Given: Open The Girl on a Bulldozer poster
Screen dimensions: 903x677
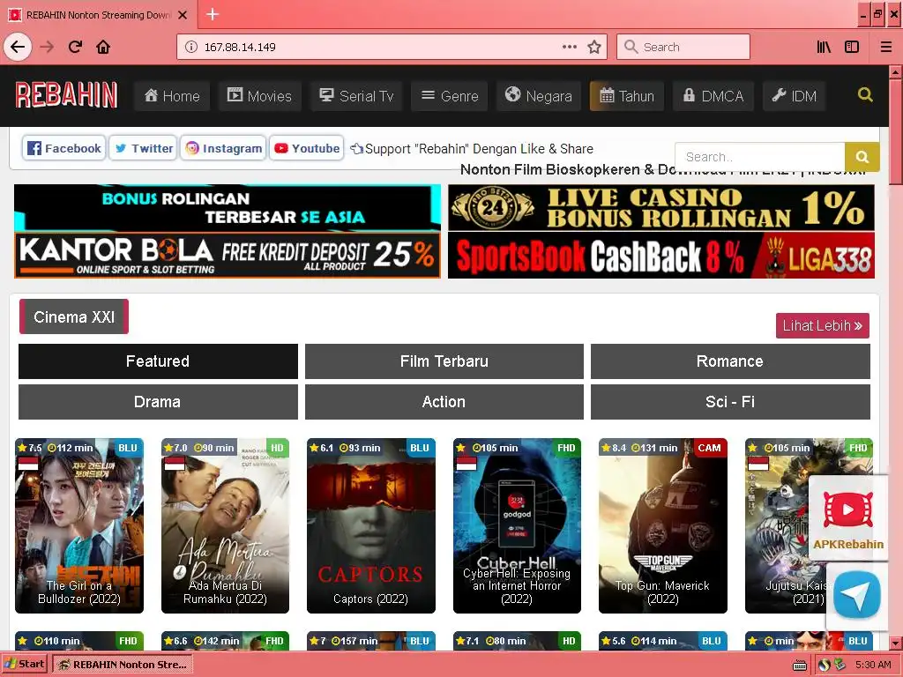Looking at the screenshot, I should click(x=79, y=525).
